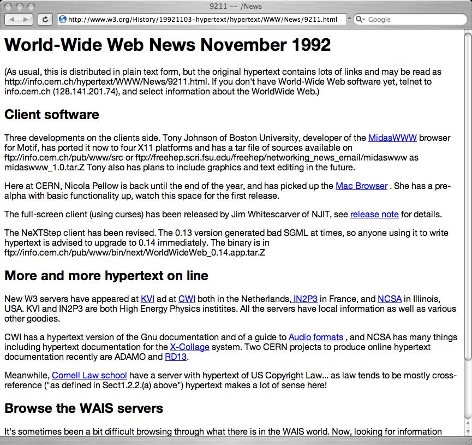
Task: Open the X-Collage link
Action: click(190, 347)
